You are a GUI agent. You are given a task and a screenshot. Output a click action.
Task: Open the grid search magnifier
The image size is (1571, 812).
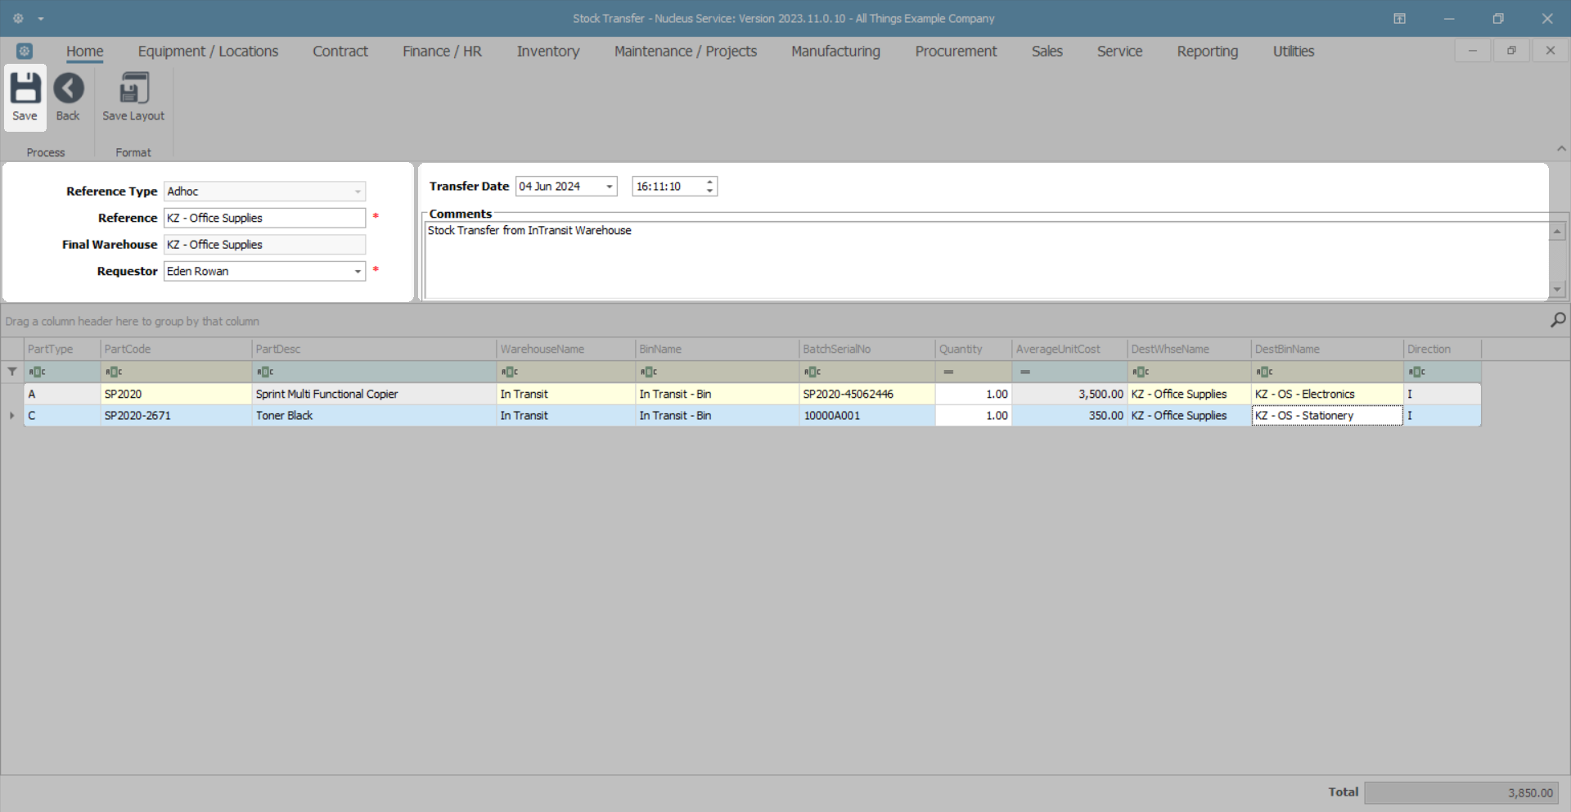[x=1558, y=320]
